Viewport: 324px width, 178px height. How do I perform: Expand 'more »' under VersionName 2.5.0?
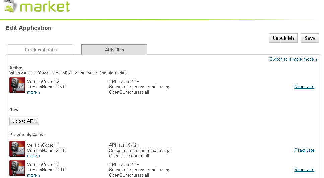[x=34, y=92]
